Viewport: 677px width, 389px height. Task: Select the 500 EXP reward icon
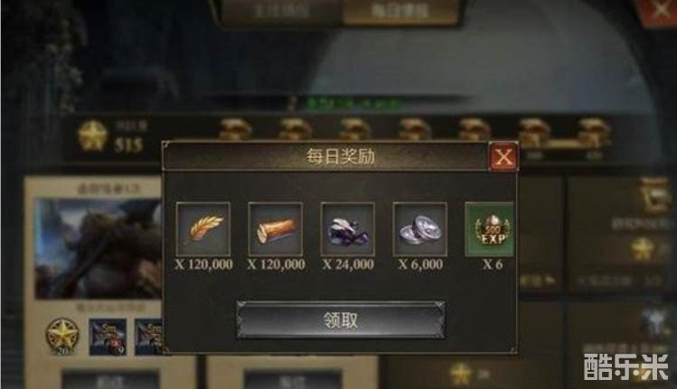(x=490, y=229)
